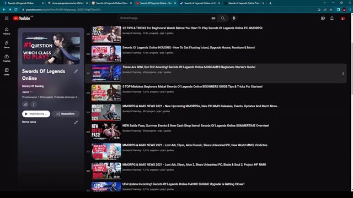Open playlist three-dot more options in left panel
The height and width of the screenshot is (198, 353).
(34, 105)
